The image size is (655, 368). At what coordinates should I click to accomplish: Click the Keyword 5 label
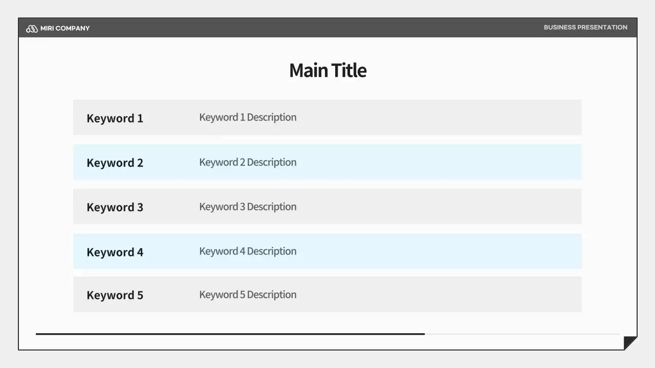pyautogui.click(x=115, y=295)
